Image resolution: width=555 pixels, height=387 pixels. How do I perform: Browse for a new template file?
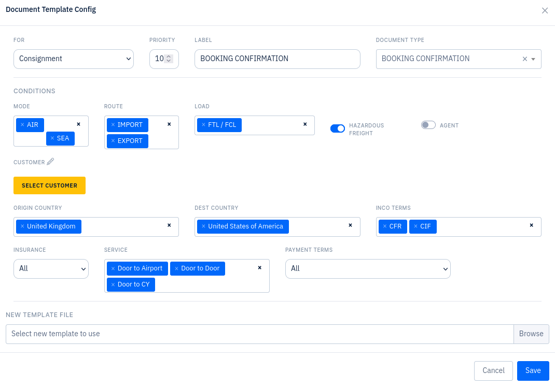point(531,334)
